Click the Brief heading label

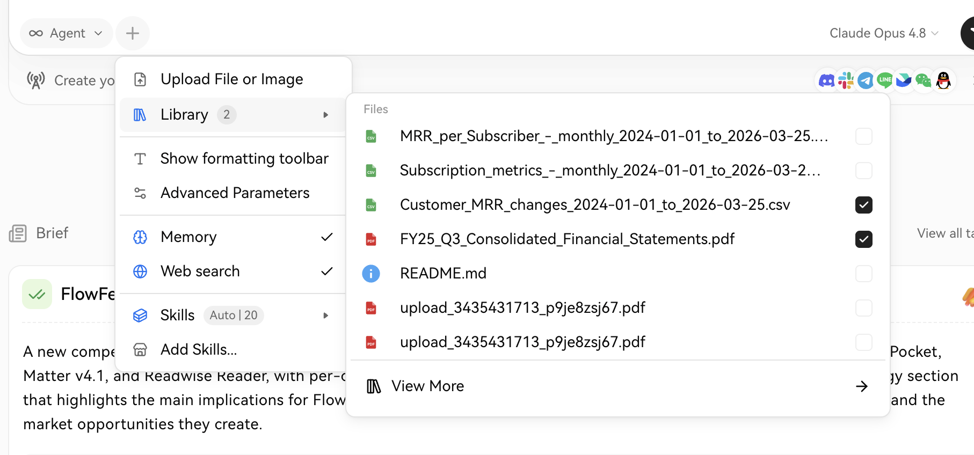click(x=52, y=233)
